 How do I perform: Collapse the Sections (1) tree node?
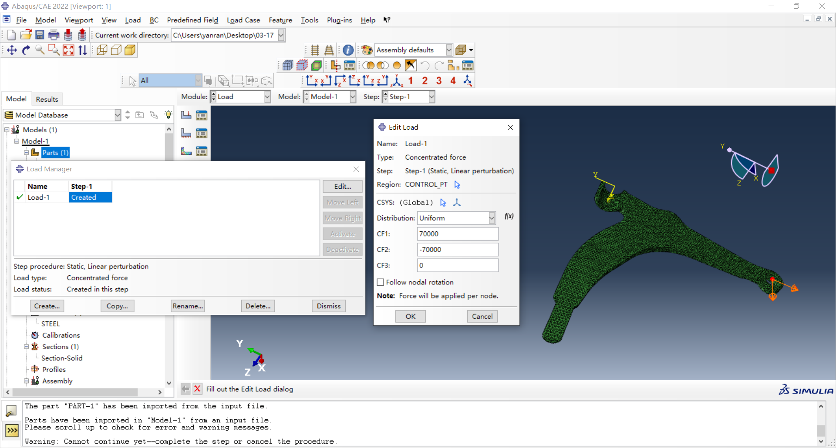click(26, 347)
